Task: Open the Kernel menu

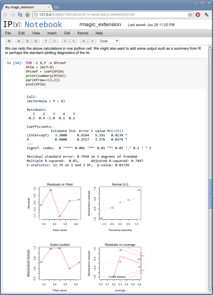Action: pyautogui.click(x=83, y=33)
